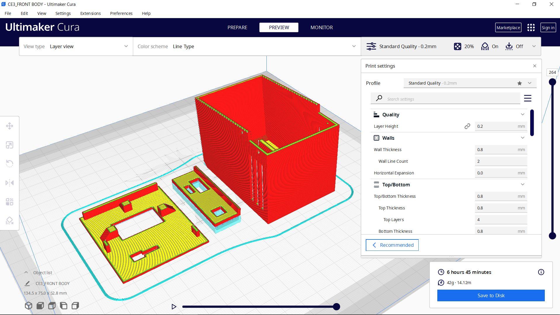Collapse the Top/Bottom section
Image resolution: width=560 pixels, height=315 pixels.
pyautogui.click(x=523, y=184)
